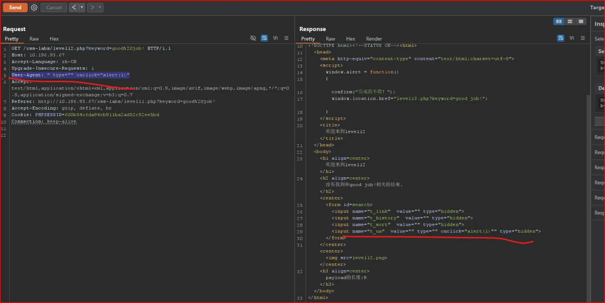The width and height of the screenshot is (605, 303).
Task: Click the input name="t_ua" onclick line
Action: [436, 231]
